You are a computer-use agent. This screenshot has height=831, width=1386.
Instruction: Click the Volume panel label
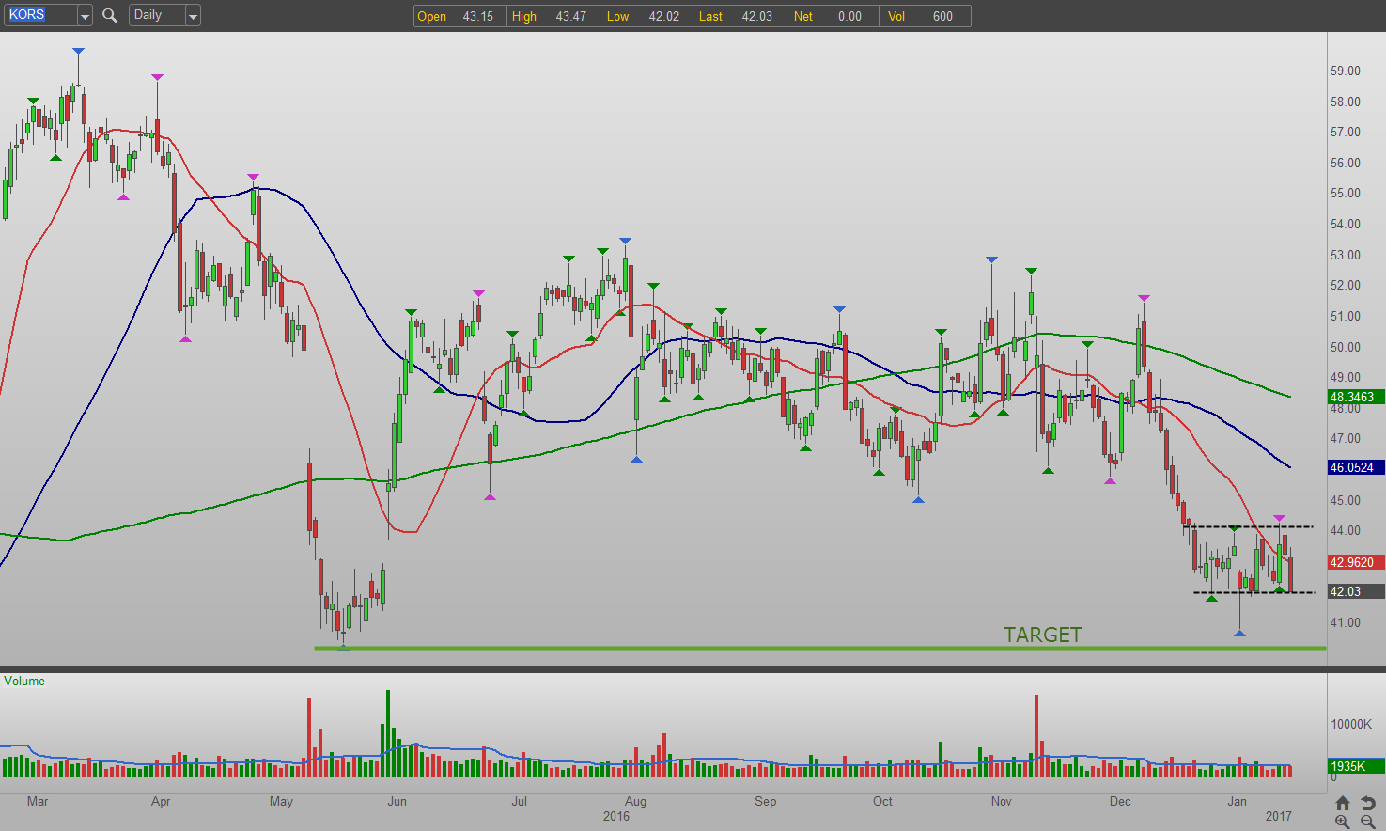[24, 681]
